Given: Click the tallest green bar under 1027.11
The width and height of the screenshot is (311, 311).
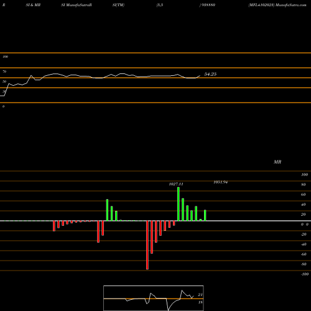Looking at the screenshot, I should point(179,204).
